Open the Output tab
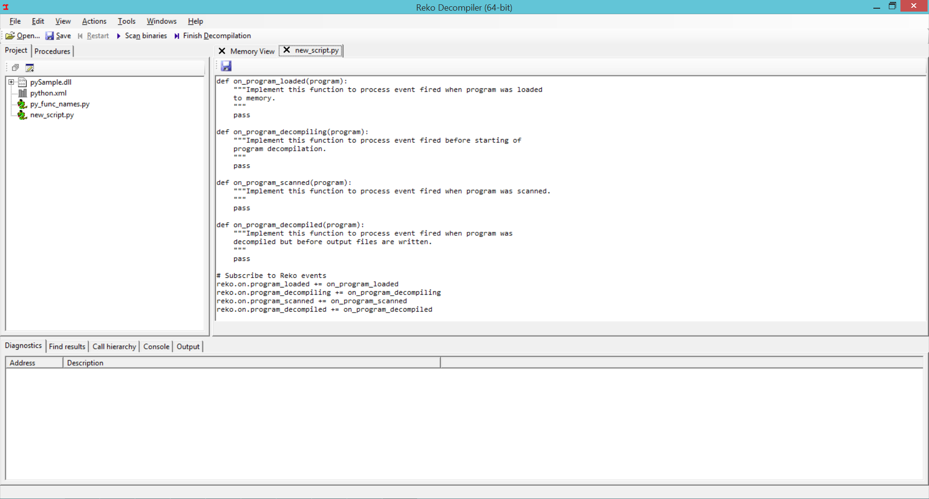The height and width of the screenshot is (499, 929). pos(188,346)
